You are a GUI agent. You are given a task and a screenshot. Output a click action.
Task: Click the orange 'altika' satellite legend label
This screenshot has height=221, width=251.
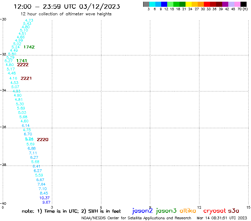(x=188, y=211)
